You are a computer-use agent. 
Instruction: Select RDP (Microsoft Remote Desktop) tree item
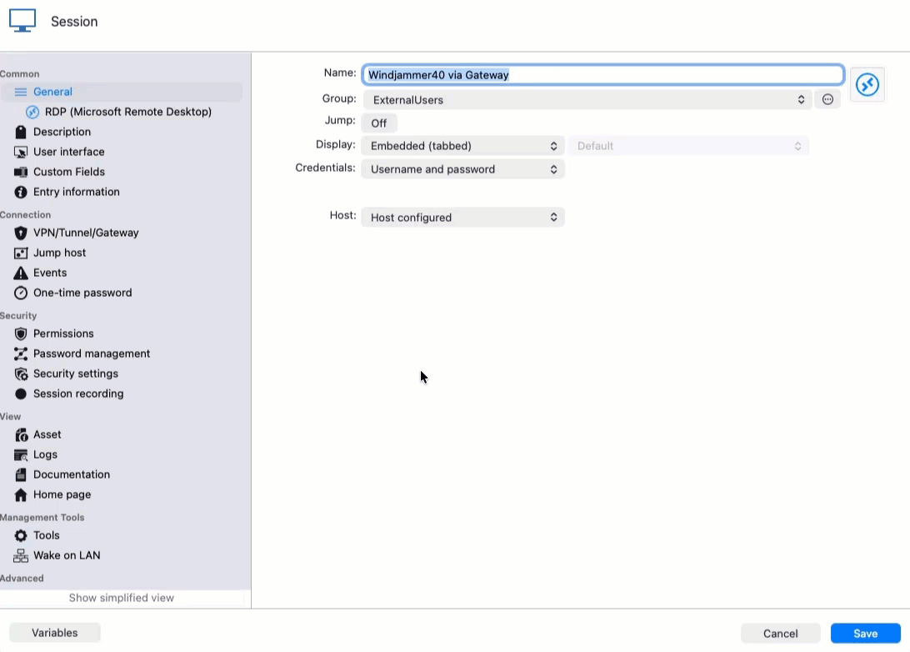point(127,112)
